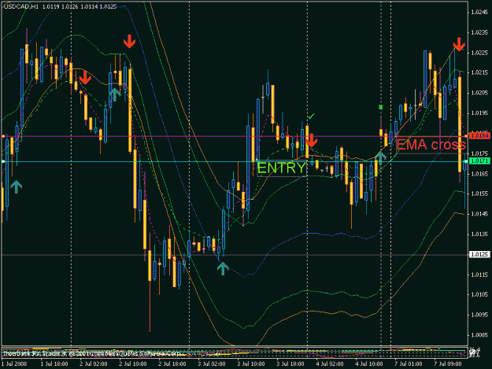
Task: Click the 2 Jul 18:00 time label
Action: (x=172, y=364)
